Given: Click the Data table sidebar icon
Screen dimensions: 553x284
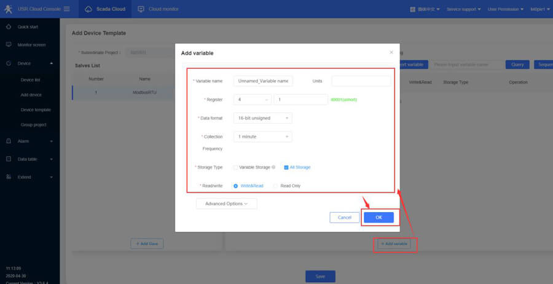Looking at the screenshot, I should coord(9,159).
